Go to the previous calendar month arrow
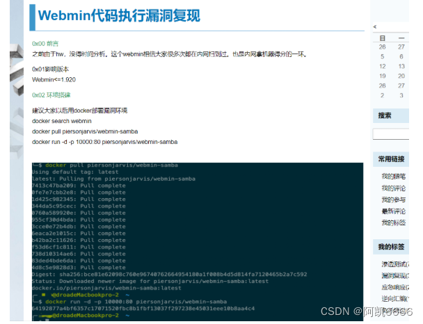 coord(375,26)
